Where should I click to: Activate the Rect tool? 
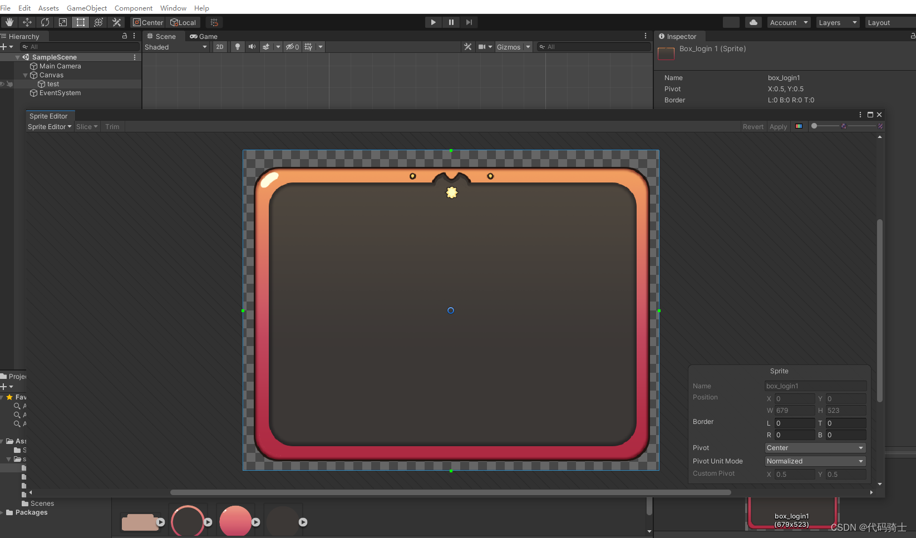(x=81, y=22)
